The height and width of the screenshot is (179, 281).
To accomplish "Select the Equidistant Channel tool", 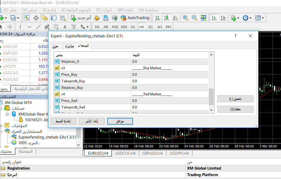I will click(x=47, y=27).
